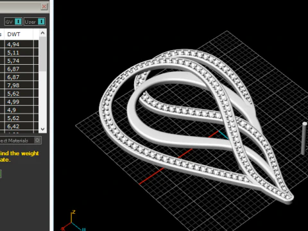Viewport: 308px width, 231px height.
Task: Click the list scroll up arrow
Action: click(42, 33)
